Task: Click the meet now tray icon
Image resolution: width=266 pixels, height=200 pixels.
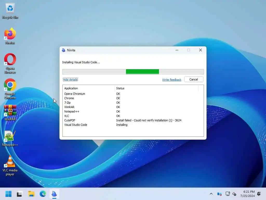Action: [x=219, y=194]
